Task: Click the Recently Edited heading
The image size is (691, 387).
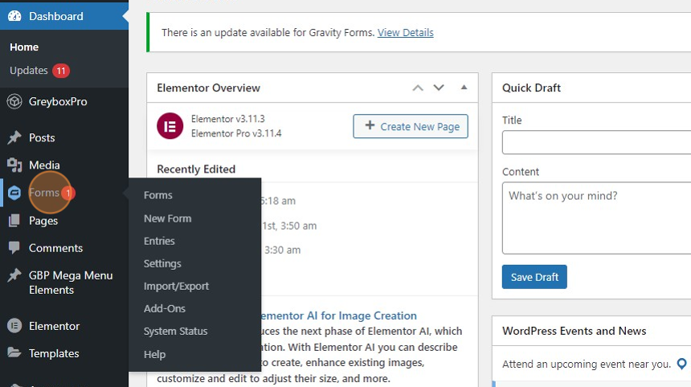Action: tap(196, 169)
